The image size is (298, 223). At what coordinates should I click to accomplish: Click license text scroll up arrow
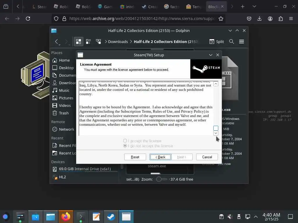click(216, 84)
